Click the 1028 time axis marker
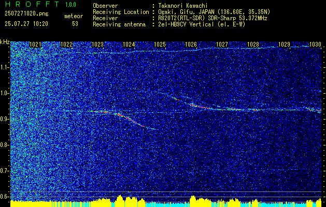This screenshot has width=326, height=207. coord(253,44)
